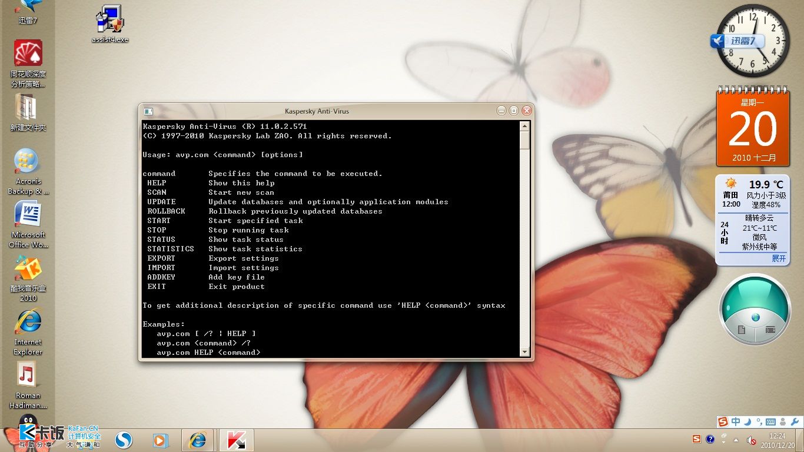Click the '24 小时' forecast label in gadget
This screenshot has height=452, width=804.
(x=725, y=233)
